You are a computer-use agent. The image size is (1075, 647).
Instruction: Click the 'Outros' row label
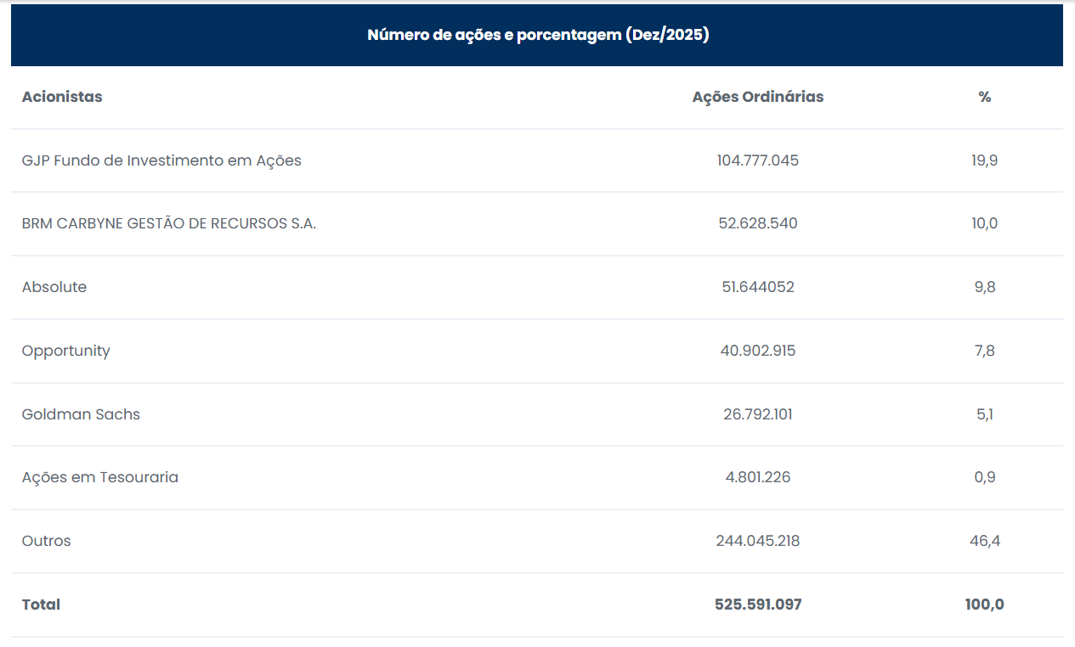(x=47, y=541)
